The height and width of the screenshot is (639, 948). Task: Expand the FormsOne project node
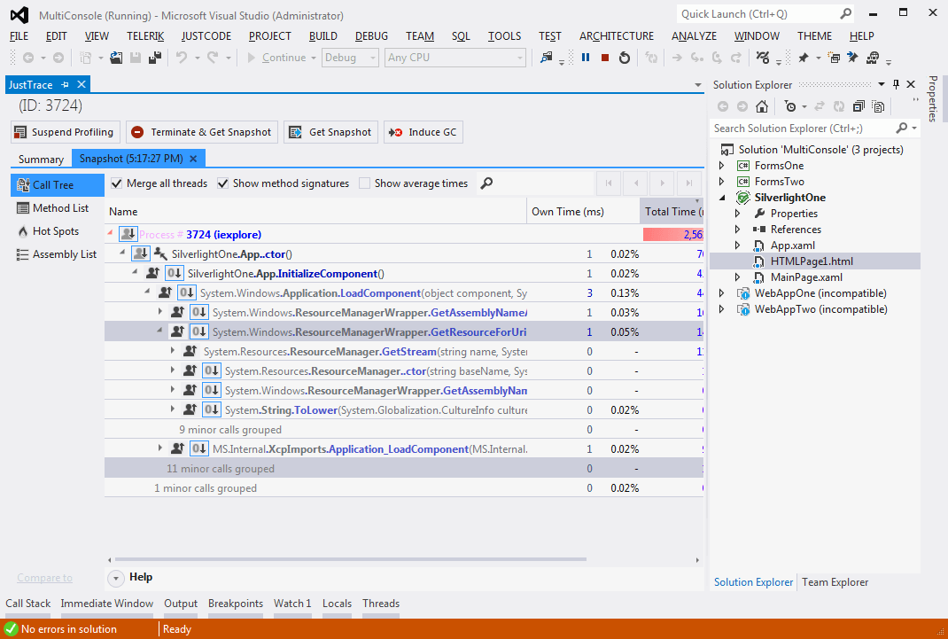tap(721, 166)
